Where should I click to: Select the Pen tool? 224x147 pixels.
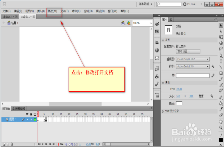[221, 55]
